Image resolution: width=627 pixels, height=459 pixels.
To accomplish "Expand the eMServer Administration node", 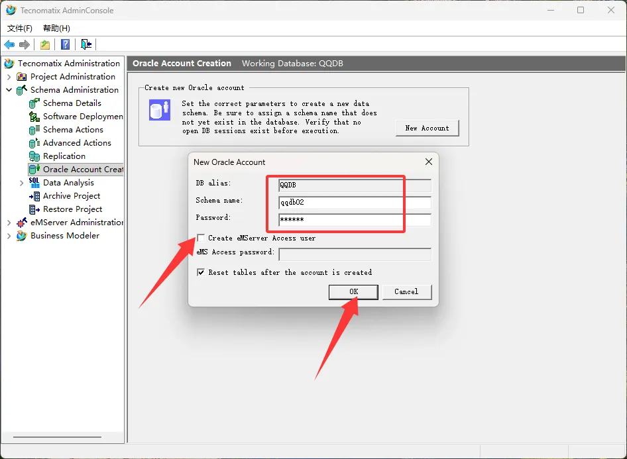I will [9, 223].
